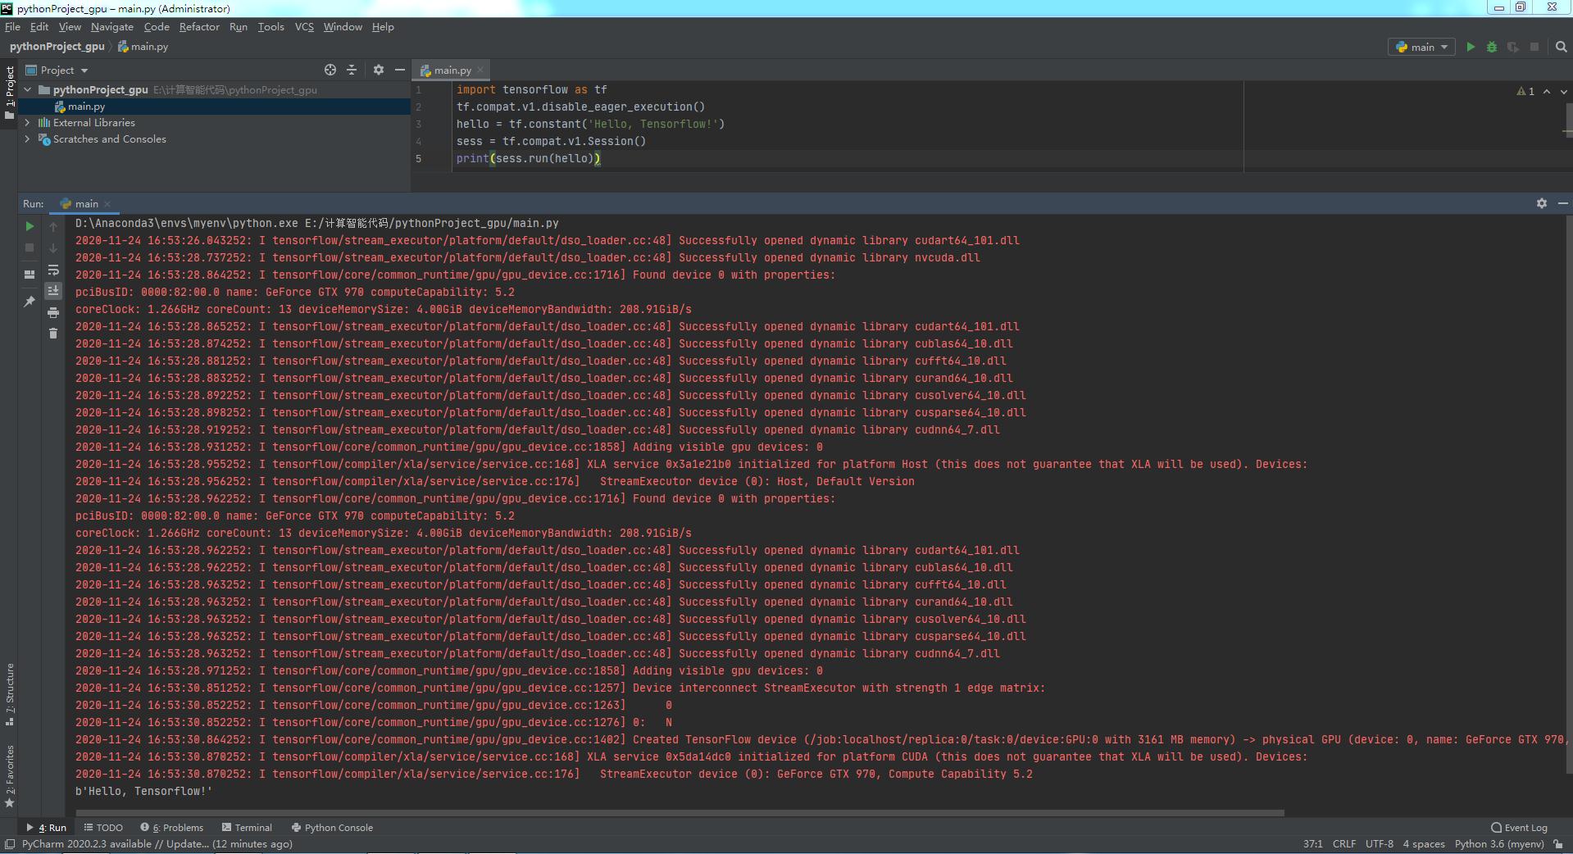Toggle tool window bars icon at bottom-left corner
Image resolution: width=1573 pixels, height=854 pixels.
pyautogui.click(x=9, y=844)
